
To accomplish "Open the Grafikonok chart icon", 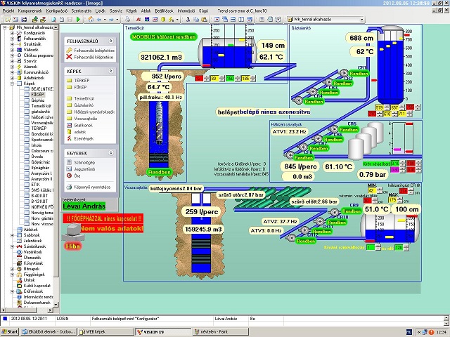I will click(x=69, y=125).
